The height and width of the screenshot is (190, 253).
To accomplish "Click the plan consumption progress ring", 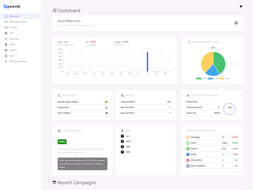I will click(x=229, y=109).
